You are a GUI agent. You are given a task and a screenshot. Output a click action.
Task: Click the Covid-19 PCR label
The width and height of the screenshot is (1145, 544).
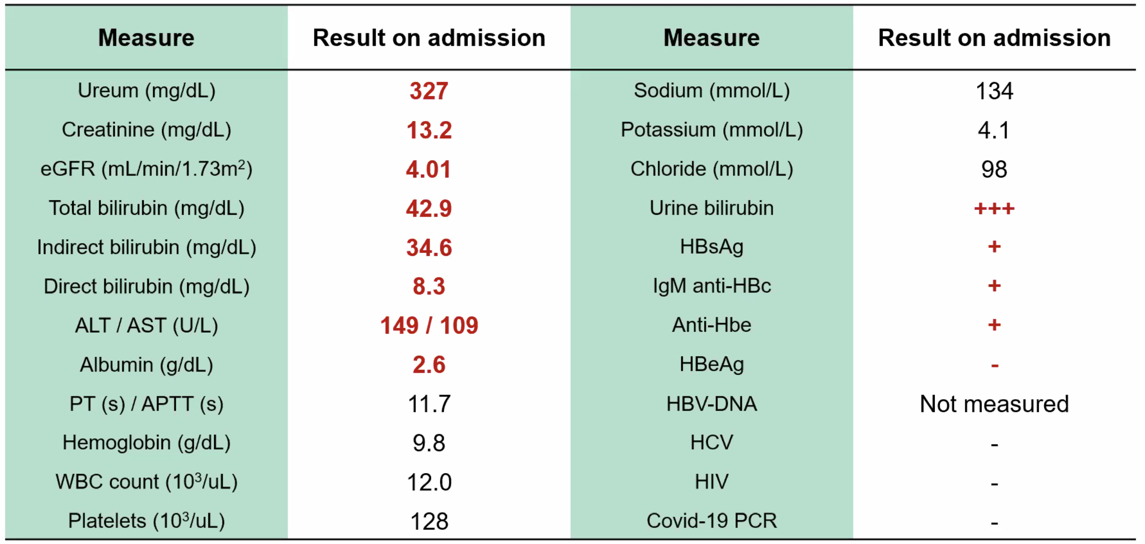coord(711,521)
